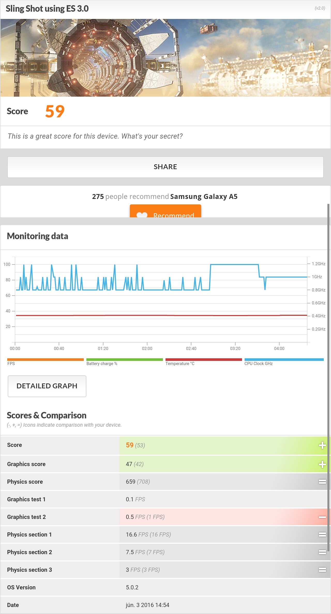
Task: Tap the 'Graphics test 1' row label
Action: 26,499
